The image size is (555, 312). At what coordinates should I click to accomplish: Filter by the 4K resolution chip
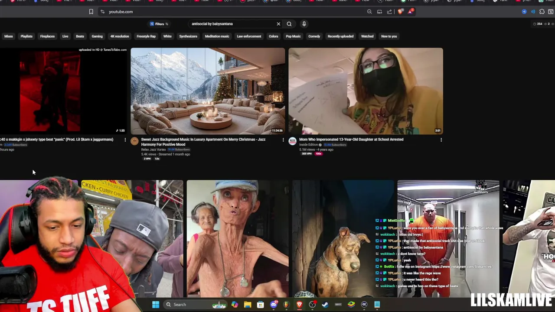coord(120,36)
